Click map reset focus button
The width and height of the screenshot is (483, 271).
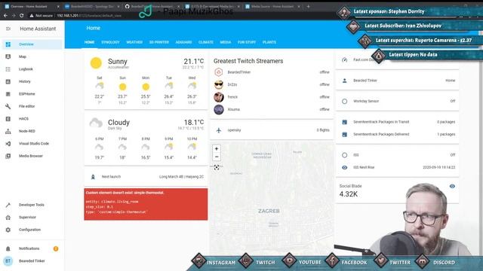[217, 167]
